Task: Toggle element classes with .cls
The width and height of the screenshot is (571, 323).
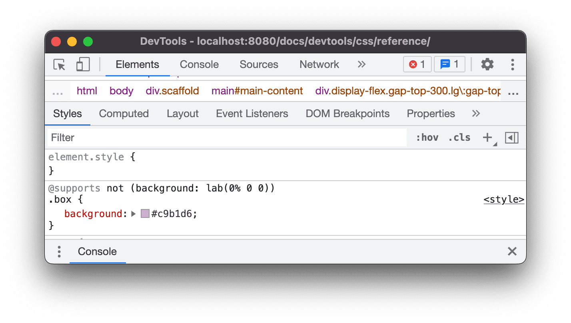Action: (x=459, y=138)
